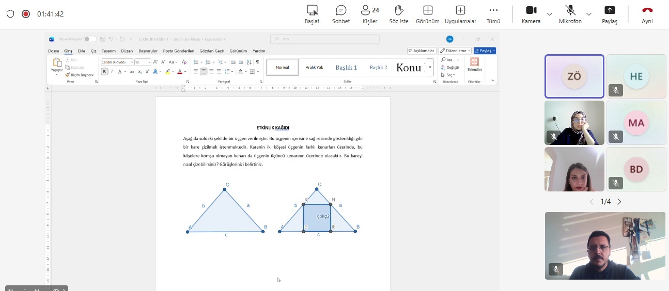Go to next participant page arrow
Screen dimensions: 669x291
pyautogui.click(x=619, y=202)
